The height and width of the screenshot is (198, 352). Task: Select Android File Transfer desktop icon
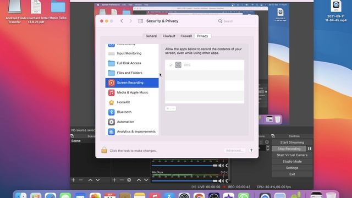[14, 12]
